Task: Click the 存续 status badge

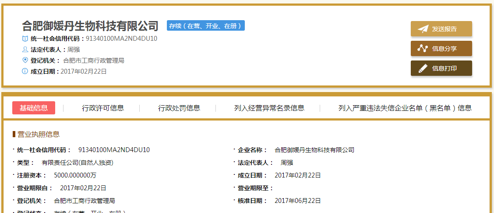Action: pyautogui.click(x=205, y=26)
